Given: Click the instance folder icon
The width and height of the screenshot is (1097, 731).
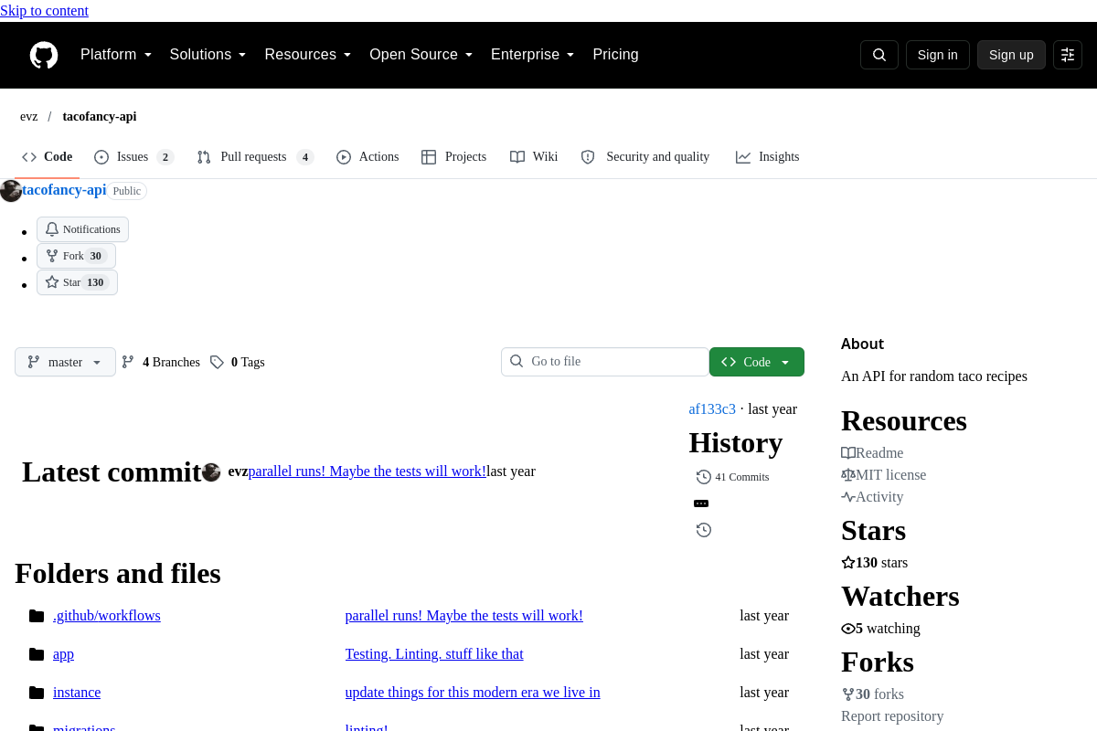Looking at the screenshot, I should [x=37, y=693].
